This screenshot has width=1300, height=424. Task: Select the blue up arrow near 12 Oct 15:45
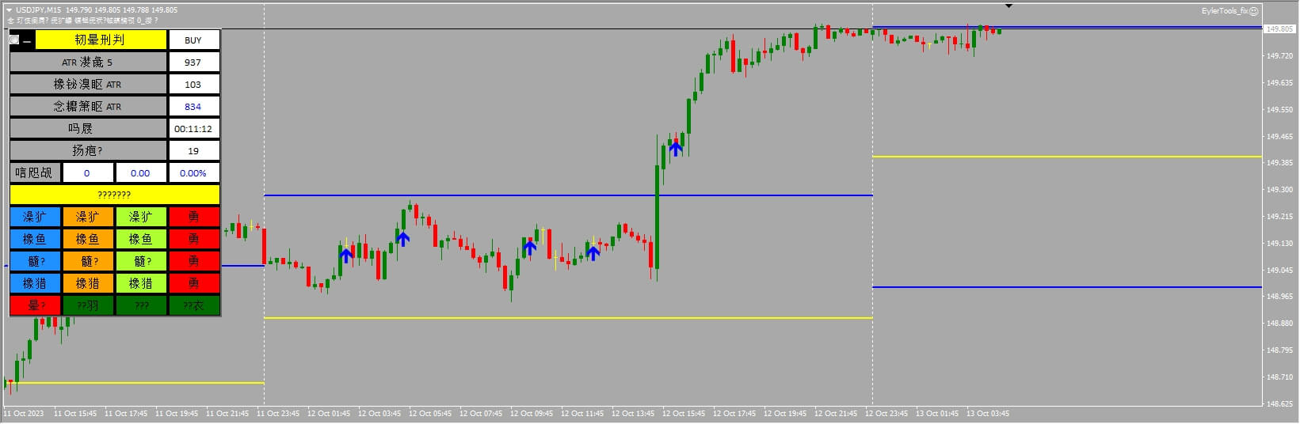click(x=675, y=147)
